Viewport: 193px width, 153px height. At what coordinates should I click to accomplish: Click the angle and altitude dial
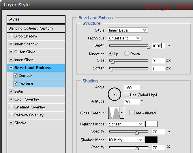point(114,94)
